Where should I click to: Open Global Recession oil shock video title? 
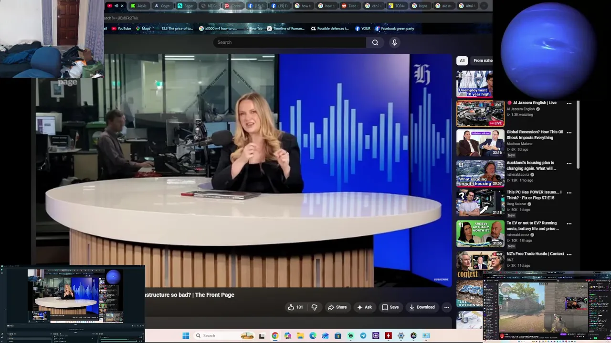point(535,135)
